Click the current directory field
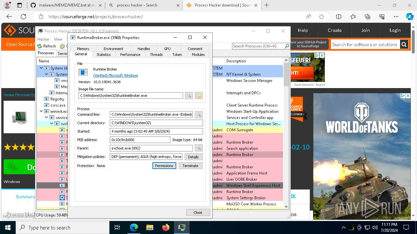The height and width of the screenshot is (234, 417). click(156, 123)
